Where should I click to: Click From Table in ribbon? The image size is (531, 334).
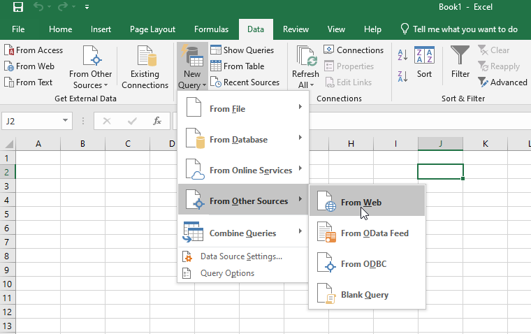click(x=237, y=66)
